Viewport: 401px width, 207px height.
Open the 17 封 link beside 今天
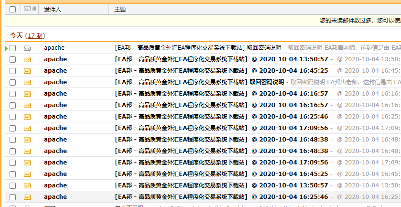pyautogui.click(x=35, y=35)
